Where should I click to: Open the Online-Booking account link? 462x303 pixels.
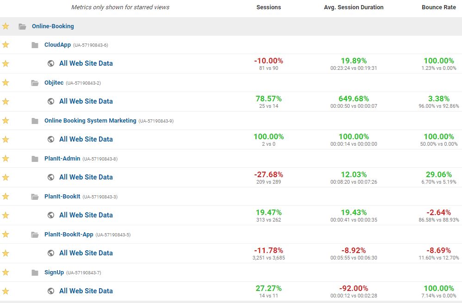[53, 26]
